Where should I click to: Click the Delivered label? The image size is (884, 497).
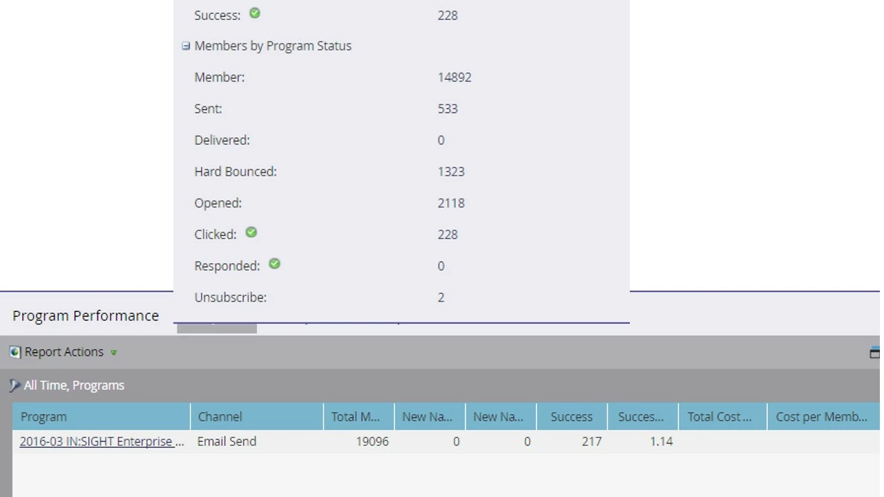222,140
